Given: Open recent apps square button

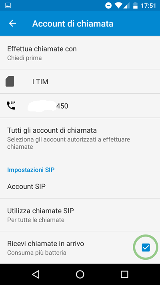Looking at the screenshot, I should coord(124,274).
